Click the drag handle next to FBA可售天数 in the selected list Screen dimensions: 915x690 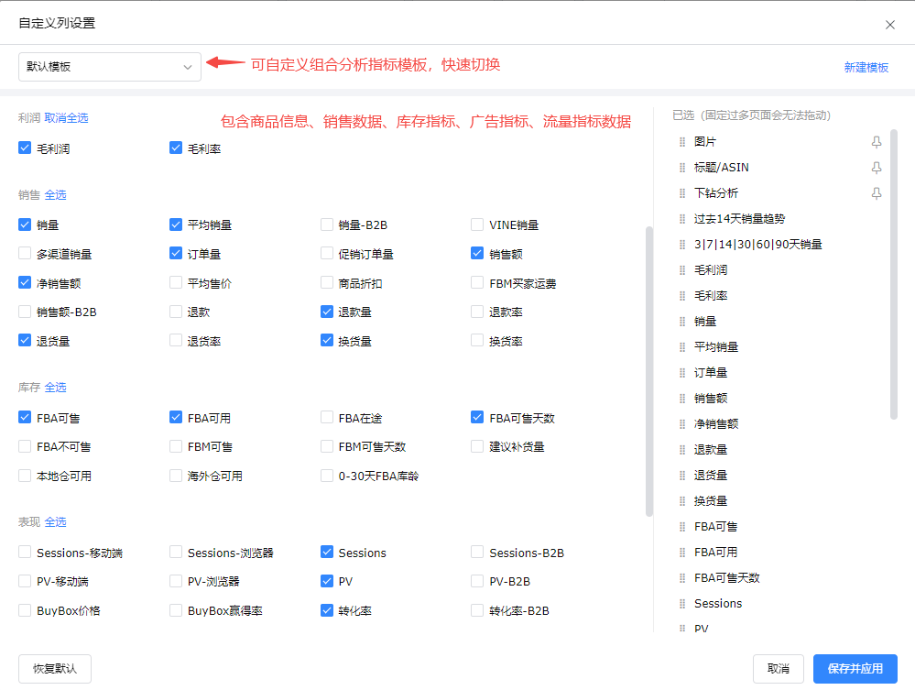coord(681,578)
